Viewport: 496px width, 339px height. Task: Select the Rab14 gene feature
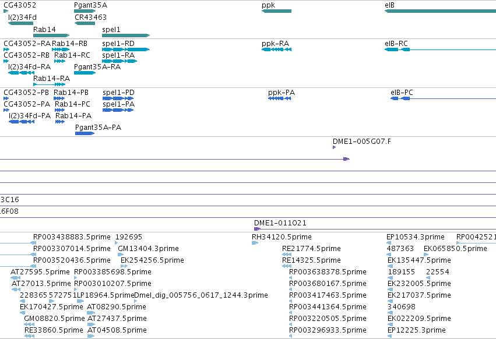51,36
